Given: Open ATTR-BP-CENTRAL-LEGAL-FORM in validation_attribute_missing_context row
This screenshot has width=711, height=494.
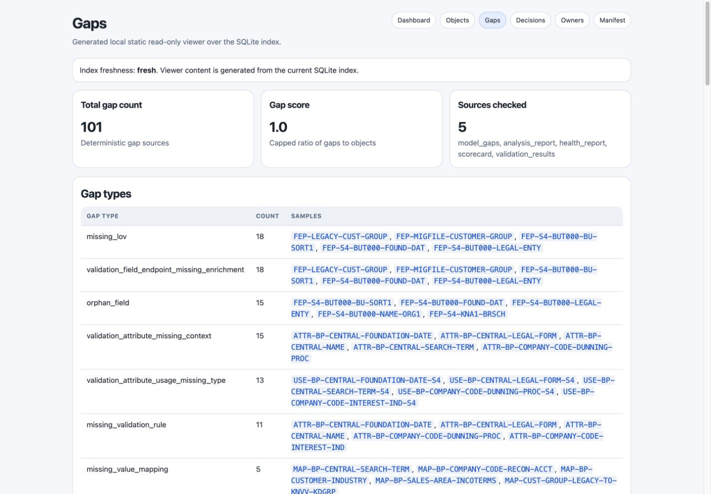Looking at the screenshot, I should pos(498,336).
